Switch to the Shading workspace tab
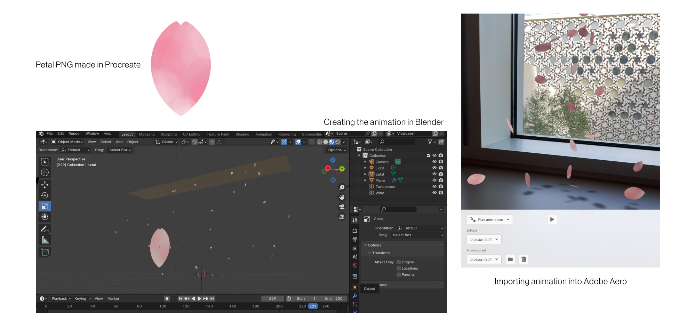This screenshot has width=695, height=313. [x=242, y=134]
